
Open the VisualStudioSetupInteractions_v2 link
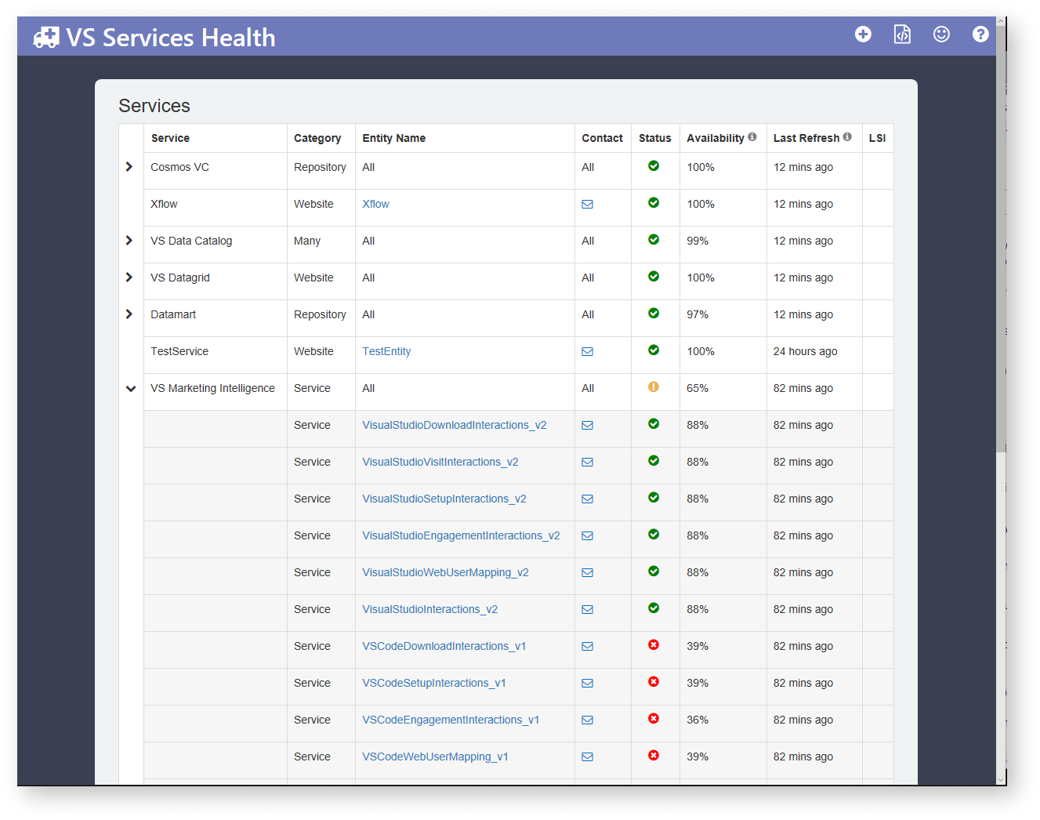coord(444,499)
